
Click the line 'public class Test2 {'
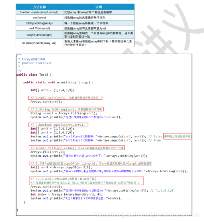point(34,75)
